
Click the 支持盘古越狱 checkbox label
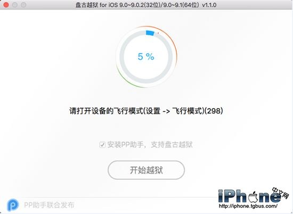(172, 145)
